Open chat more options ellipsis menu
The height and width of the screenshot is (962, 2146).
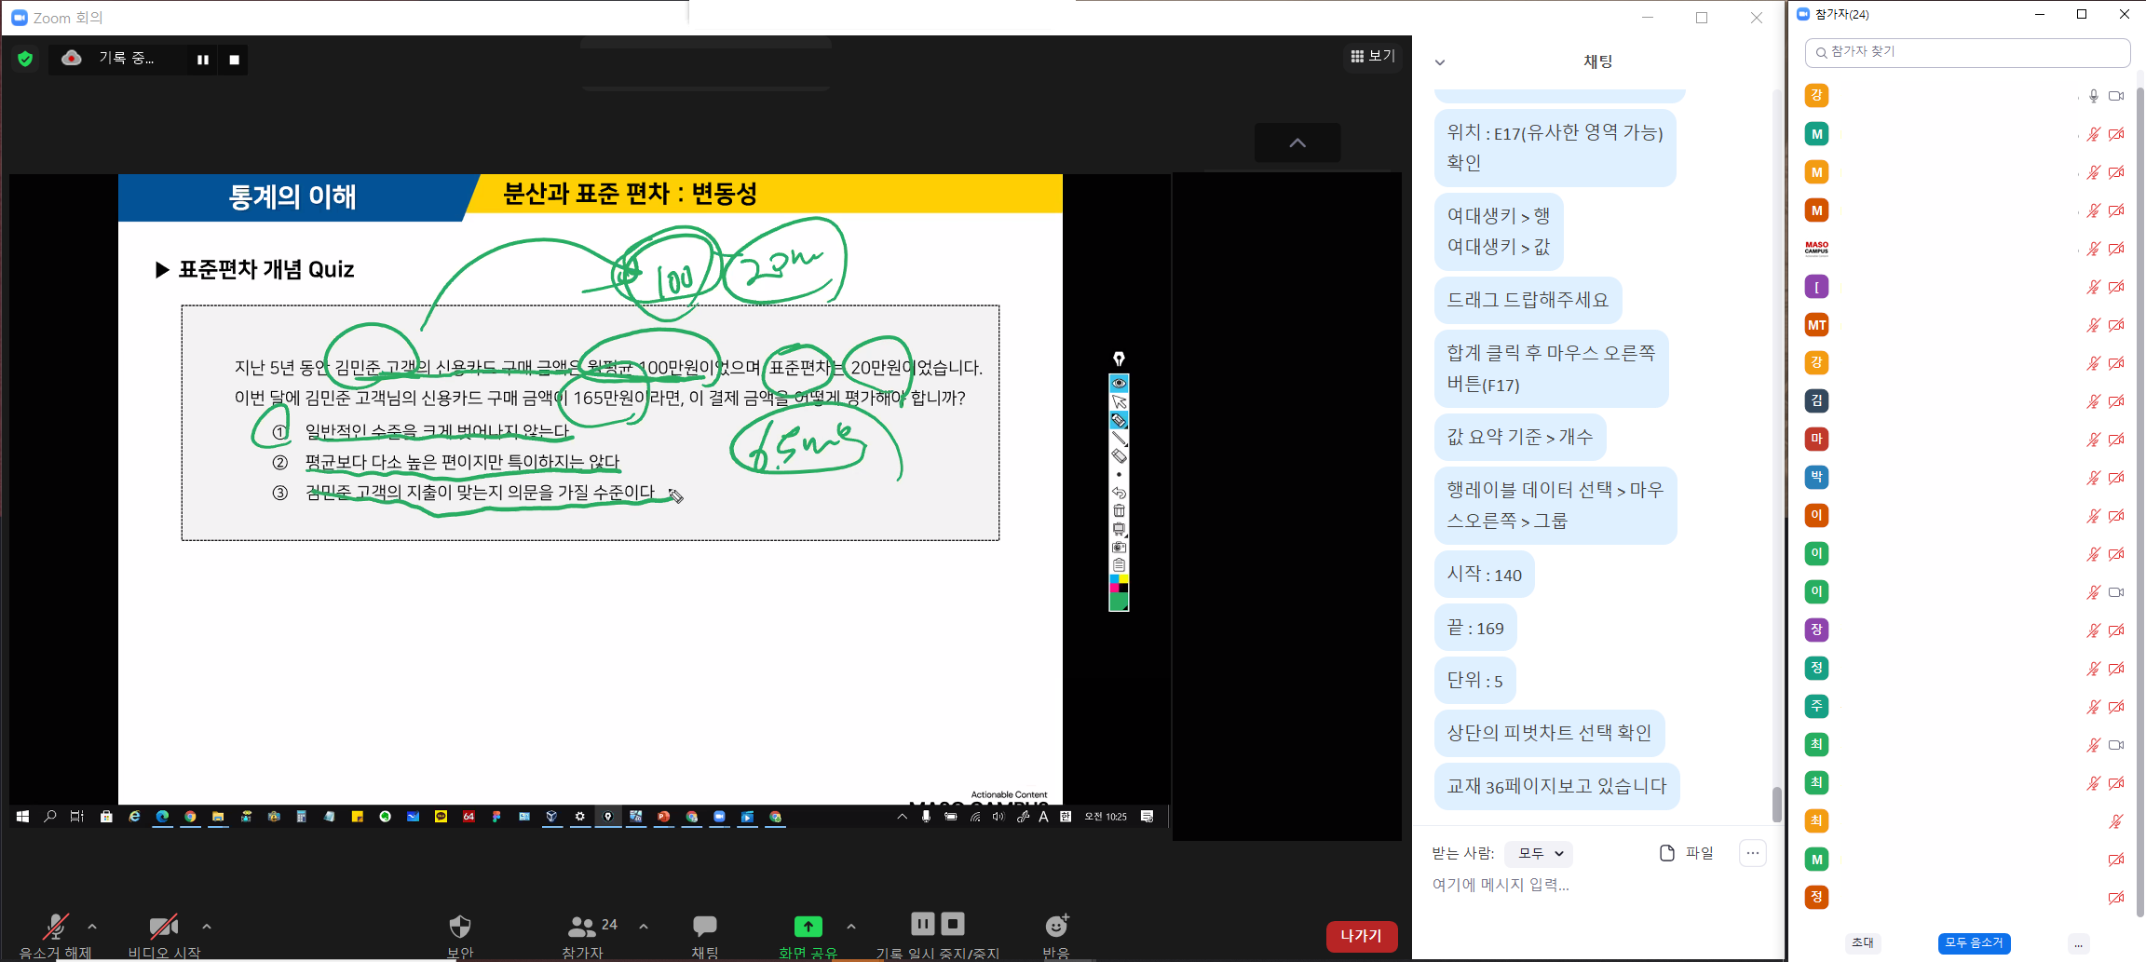(1752, 853)
